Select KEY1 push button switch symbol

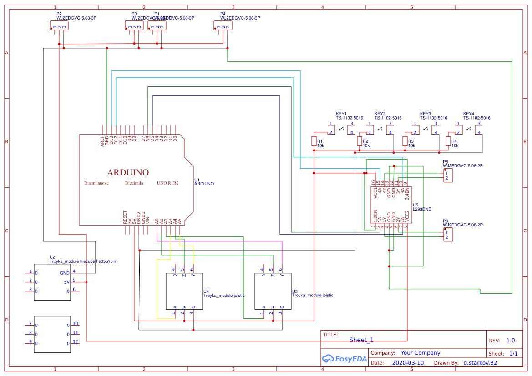click(341, 130)
